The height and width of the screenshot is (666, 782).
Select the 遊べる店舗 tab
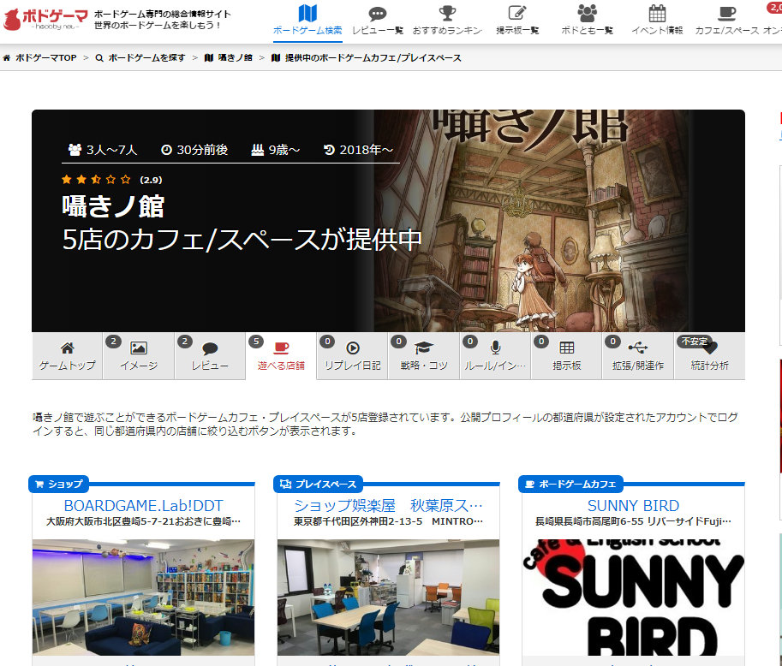pyautogui.click(x=281, y=356)
